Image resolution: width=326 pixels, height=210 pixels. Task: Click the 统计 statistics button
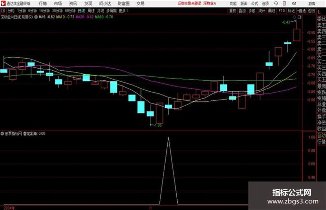click(x=262, y=11)
